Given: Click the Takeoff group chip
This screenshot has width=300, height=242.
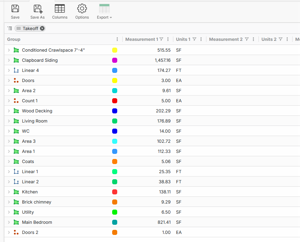Looking at the screenshot, I should pyautogui.click(x=30, y=28).
